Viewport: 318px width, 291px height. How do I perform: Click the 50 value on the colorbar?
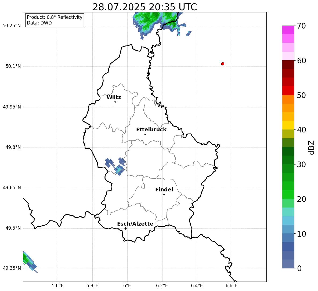click(301, 95)
